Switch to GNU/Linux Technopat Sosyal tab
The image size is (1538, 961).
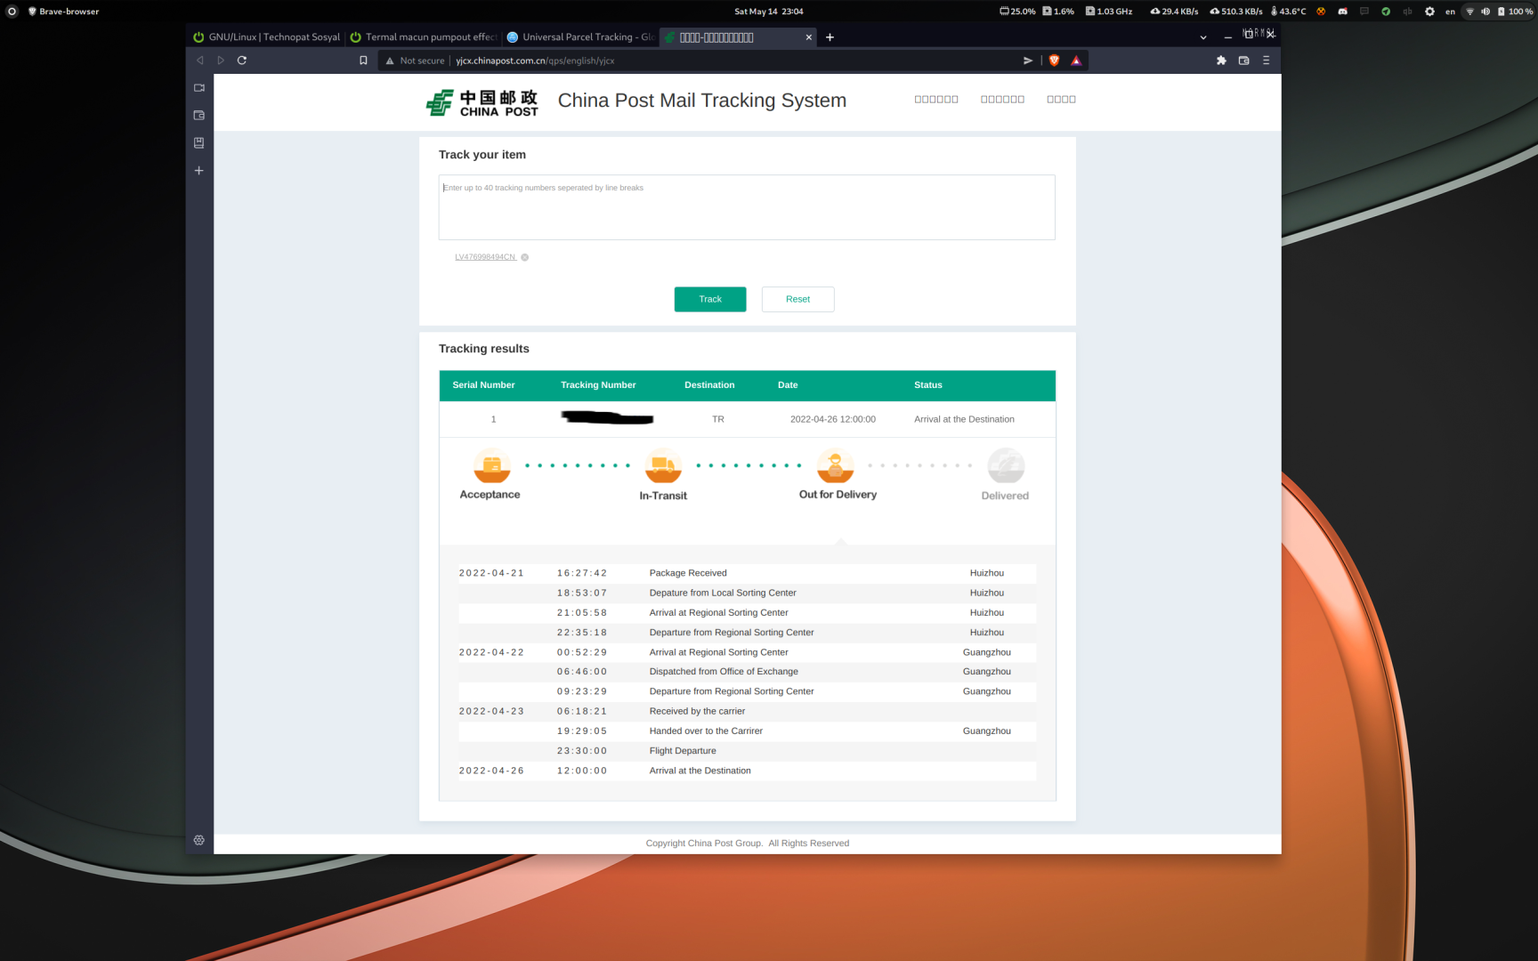click(267, 37)
